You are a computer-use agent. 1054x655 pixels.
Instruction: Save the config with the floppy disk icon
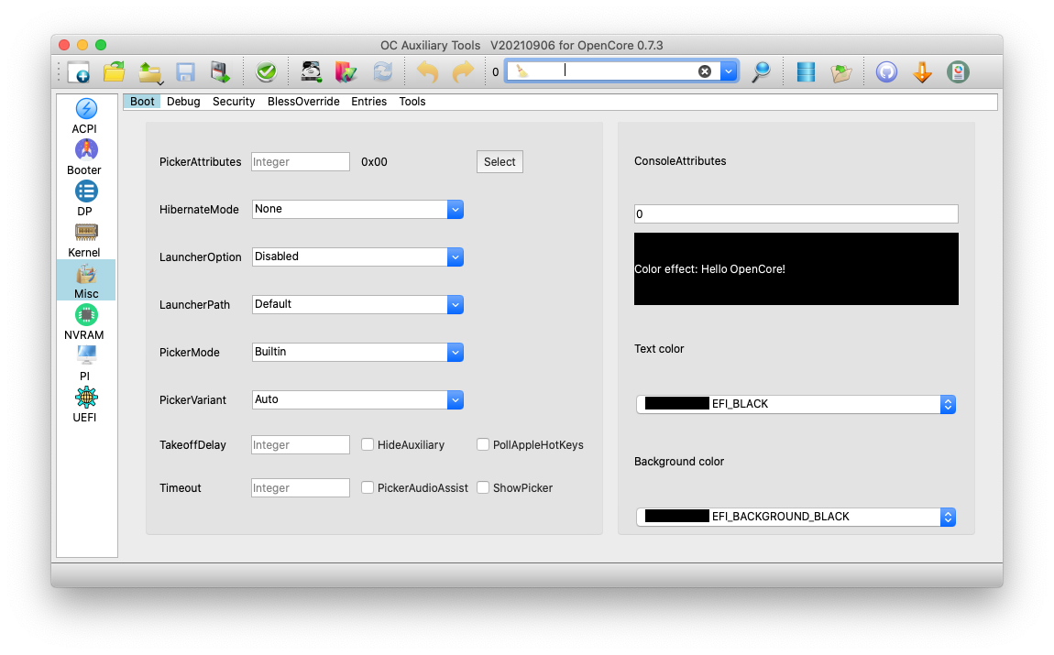click(x=185, y=71)
